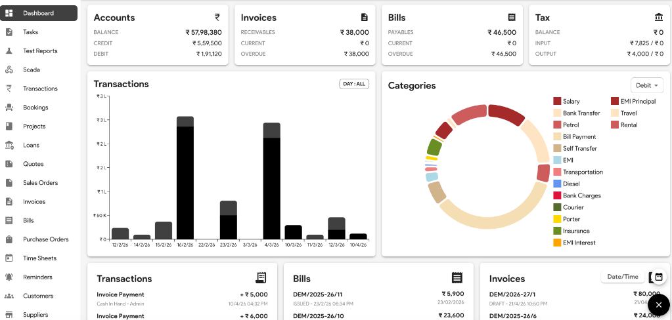Toggle Diesel legend color swatch
The image size is (672, 320).
pyautogui.click(x=557, y=184)
